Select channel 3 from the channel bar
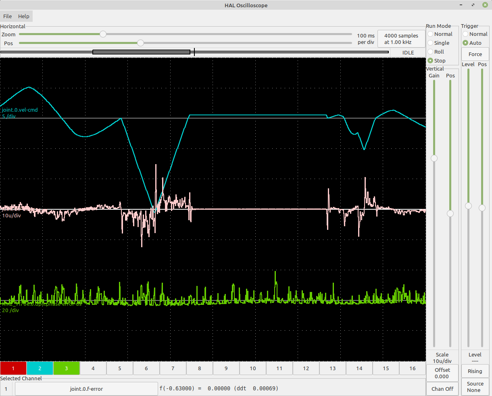Screen dimensions: 492x396 pos(67,368)
